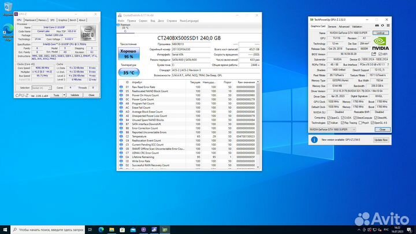Image resolution: width=416 pixels, height=234 pixels.
Task: Open the Mail app from the taskbar
Action: pos(133,230)
